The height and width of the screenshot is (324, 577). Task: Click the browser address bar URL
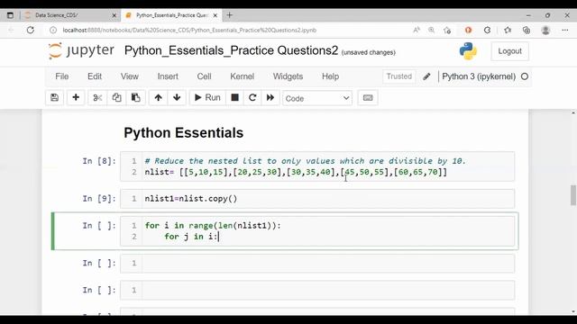click(x=189, y=30)
